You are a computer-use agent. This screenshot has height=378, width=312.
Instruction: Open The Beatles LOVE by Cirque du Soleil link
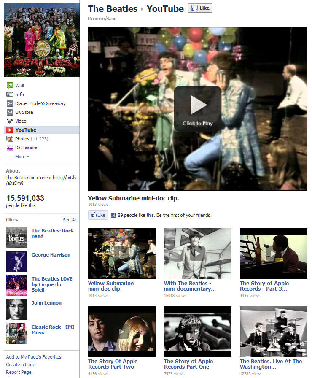(52, 284)
